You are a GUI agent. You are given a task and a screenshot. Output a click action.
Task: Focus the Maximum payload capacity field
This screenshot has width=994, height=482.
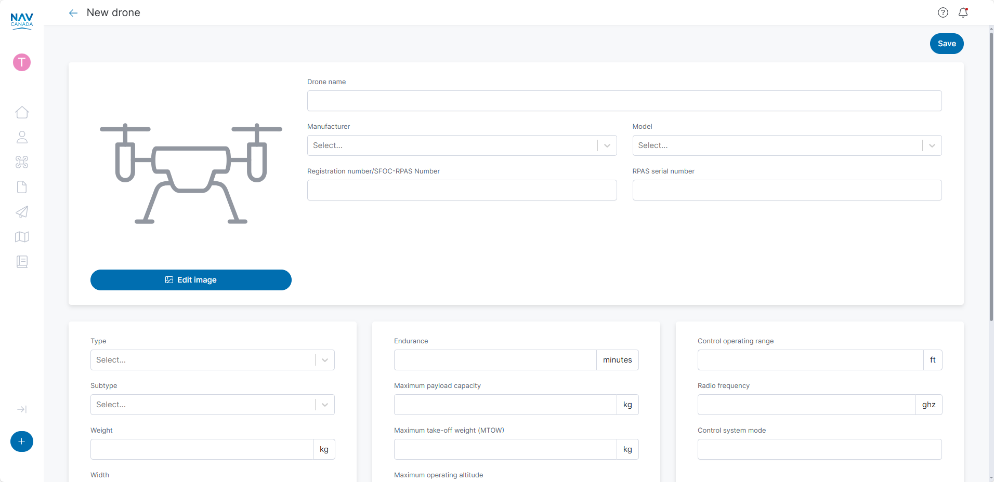(x=505, y=405)
